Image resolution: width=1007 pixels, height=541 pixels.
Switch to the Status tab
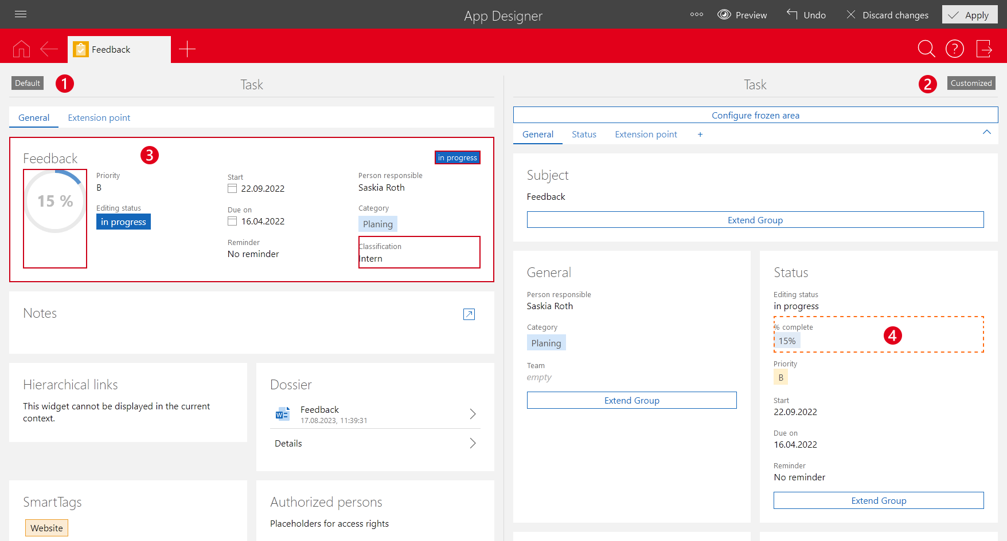584,135
